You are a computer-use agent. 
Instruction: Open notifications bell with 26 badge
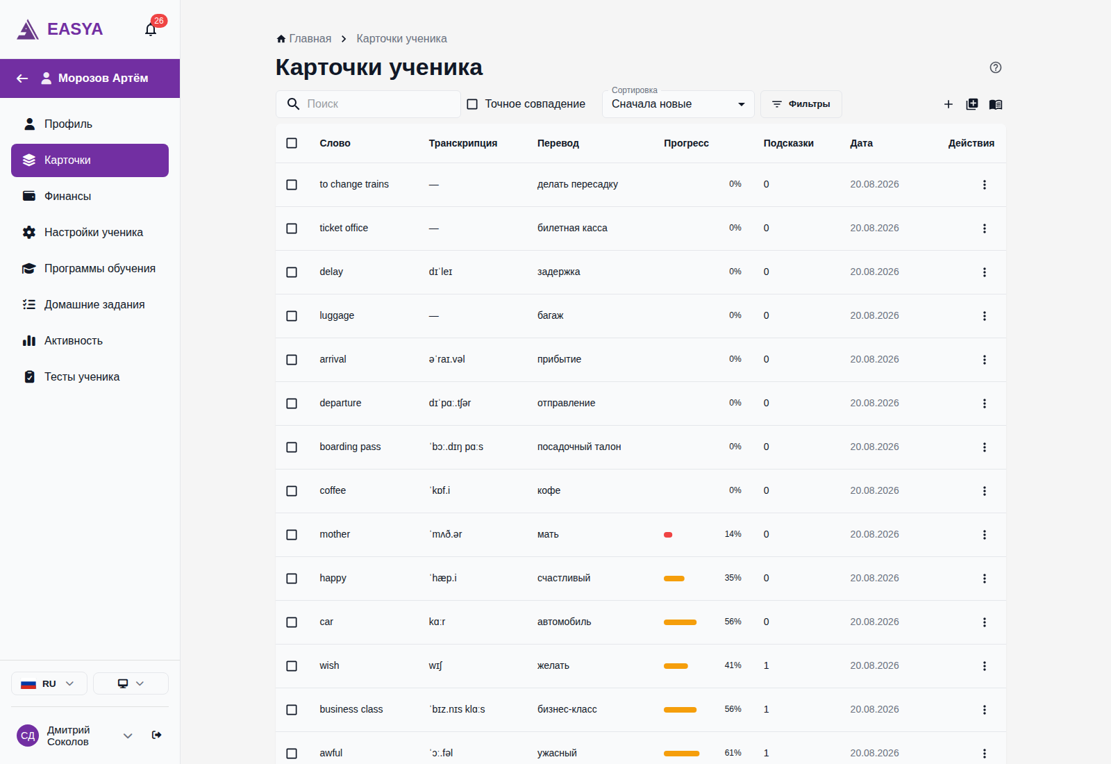(x=151, y=29)
